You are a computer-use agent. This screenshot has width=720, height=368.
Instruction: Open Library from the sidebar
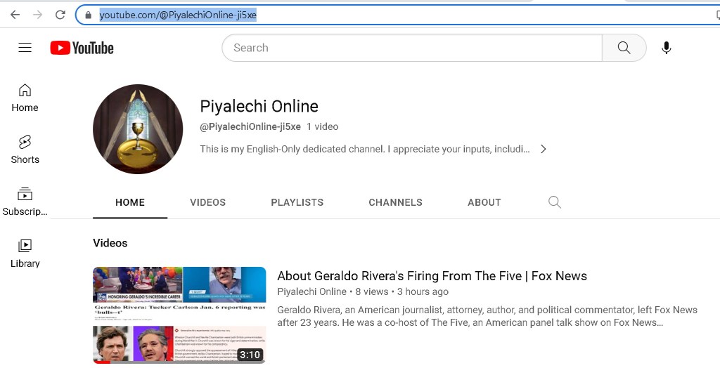click(25, 254)
